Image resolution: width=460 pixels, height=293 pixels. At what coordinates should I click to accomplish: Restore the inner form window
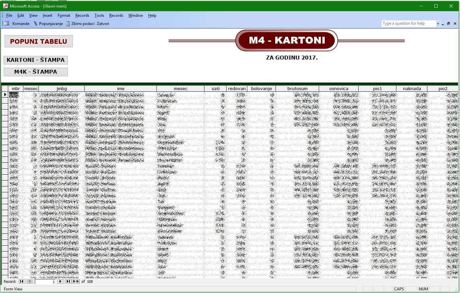448,24
